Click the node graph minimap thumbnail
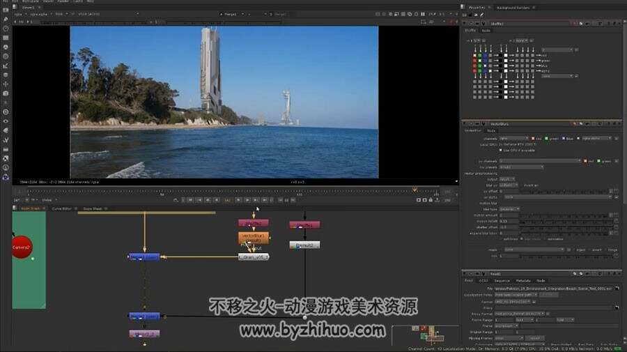 pyautogui.click(x=425, y=335)
